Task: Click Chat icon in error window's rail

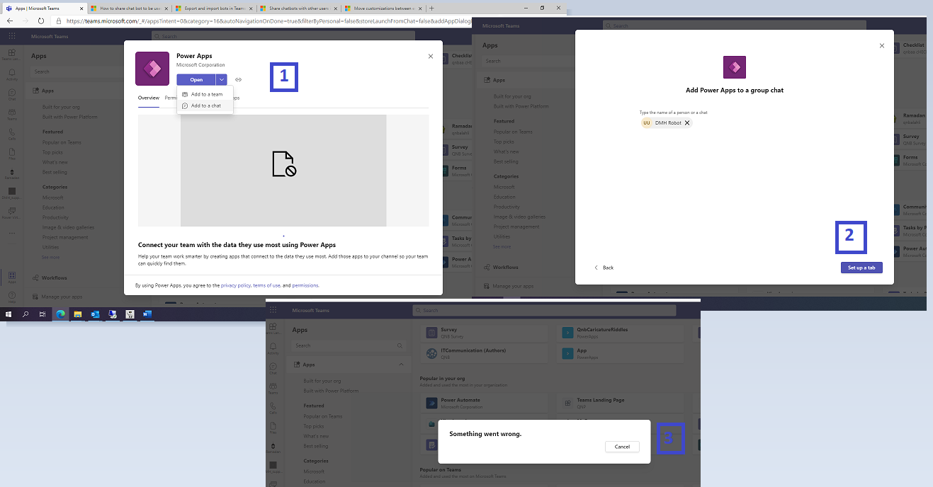Action: point(273,368)
